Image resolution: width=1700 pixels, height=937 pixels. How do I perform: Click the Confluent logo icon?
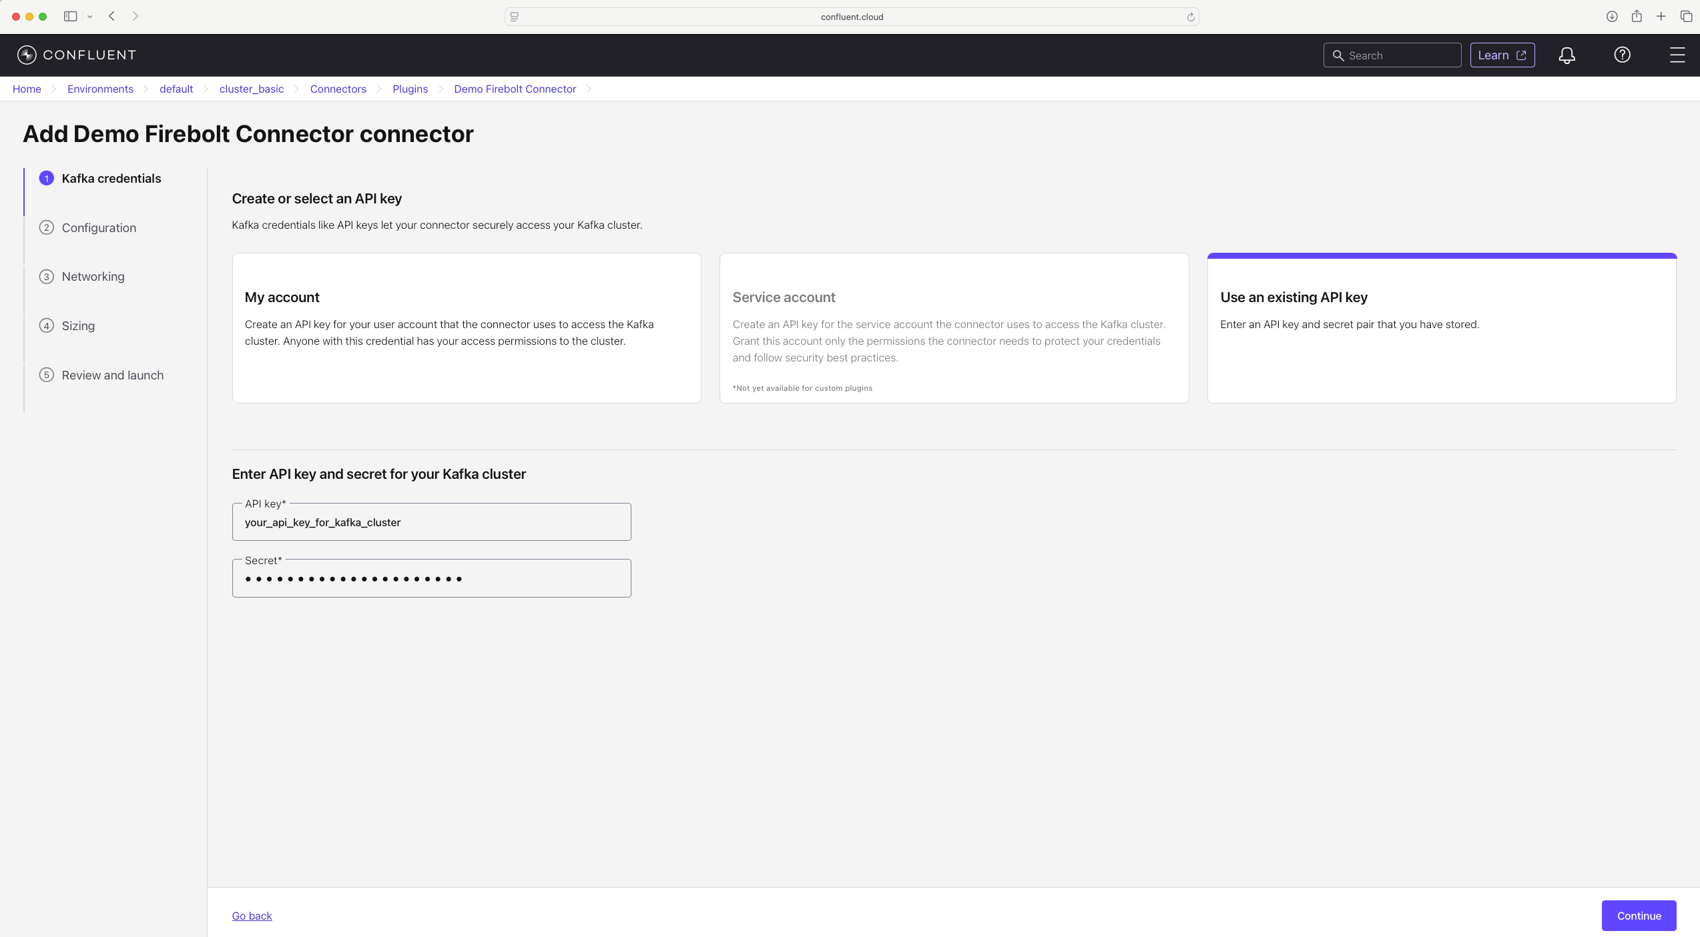(x=27, y=55)
